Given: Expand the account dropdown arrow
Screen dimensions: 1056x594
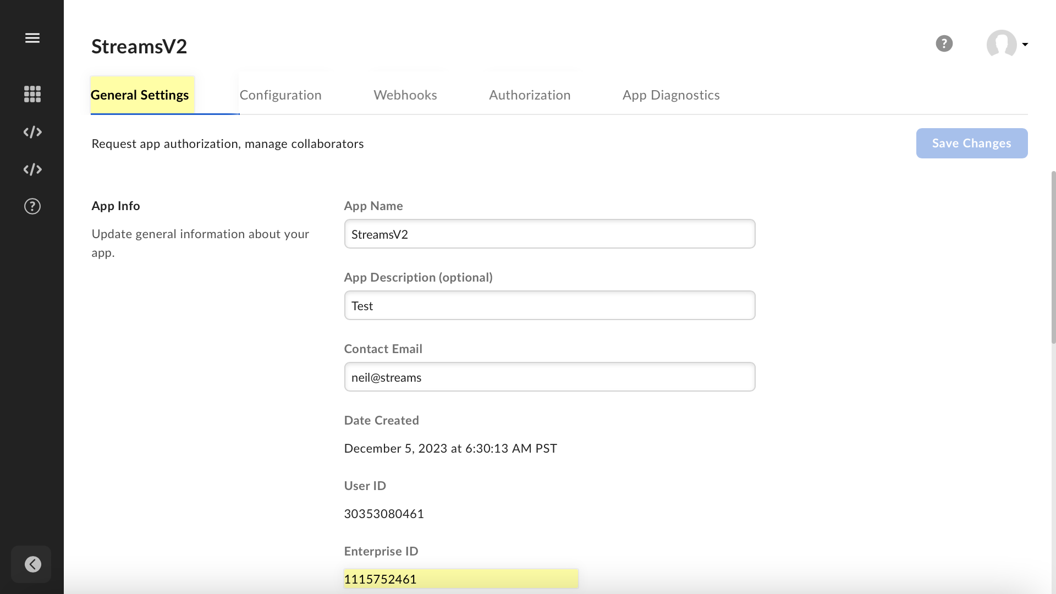Looking at the screenshot, I should [x=1025, y=44].
